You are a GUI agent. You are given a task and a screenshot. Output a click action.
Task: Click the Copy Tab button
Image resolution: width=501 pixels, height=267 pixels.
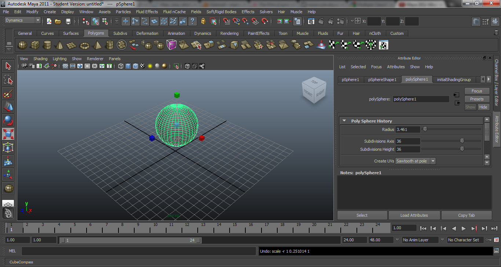point(466,215)
